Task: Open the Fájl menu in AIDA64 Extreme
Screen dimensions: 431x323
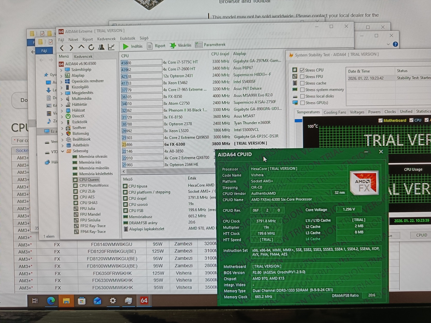Action: [x=61, y=40]
